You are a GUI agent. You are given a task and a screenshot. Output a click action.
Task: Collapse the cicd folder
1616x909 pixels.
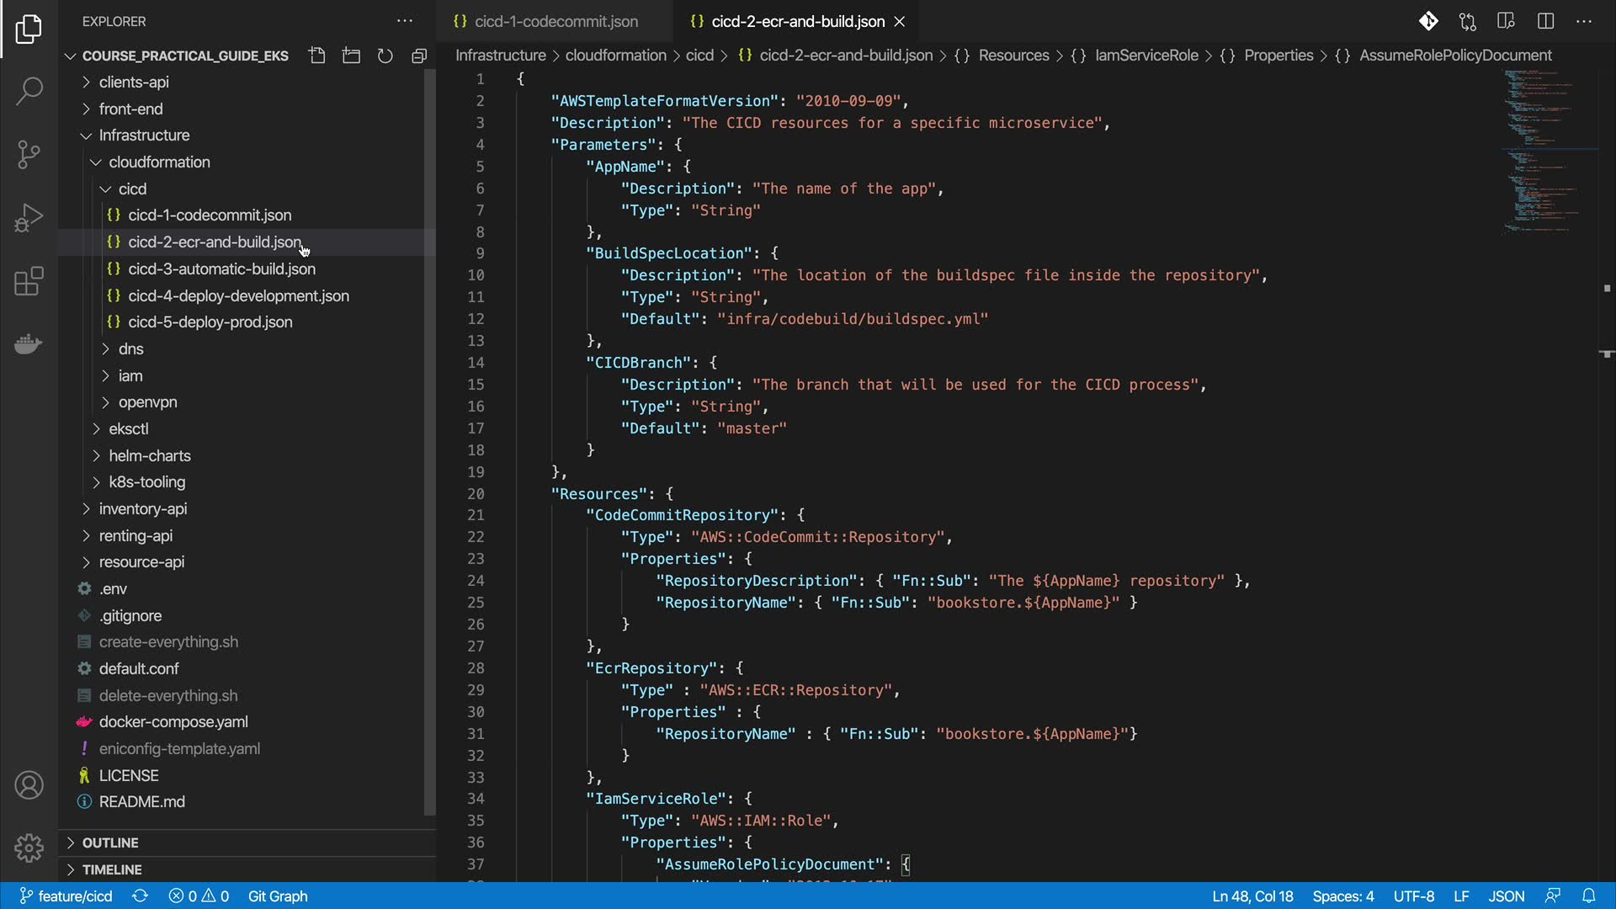(x=131, y=189)
